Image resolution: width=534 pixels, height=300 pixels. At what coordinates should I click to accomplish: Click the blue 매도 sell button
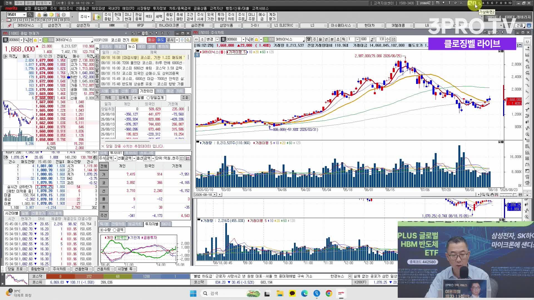pos(160,40)
